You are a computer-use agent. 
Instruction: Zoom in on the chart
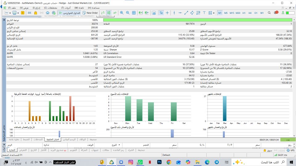[x=122, y=13]
